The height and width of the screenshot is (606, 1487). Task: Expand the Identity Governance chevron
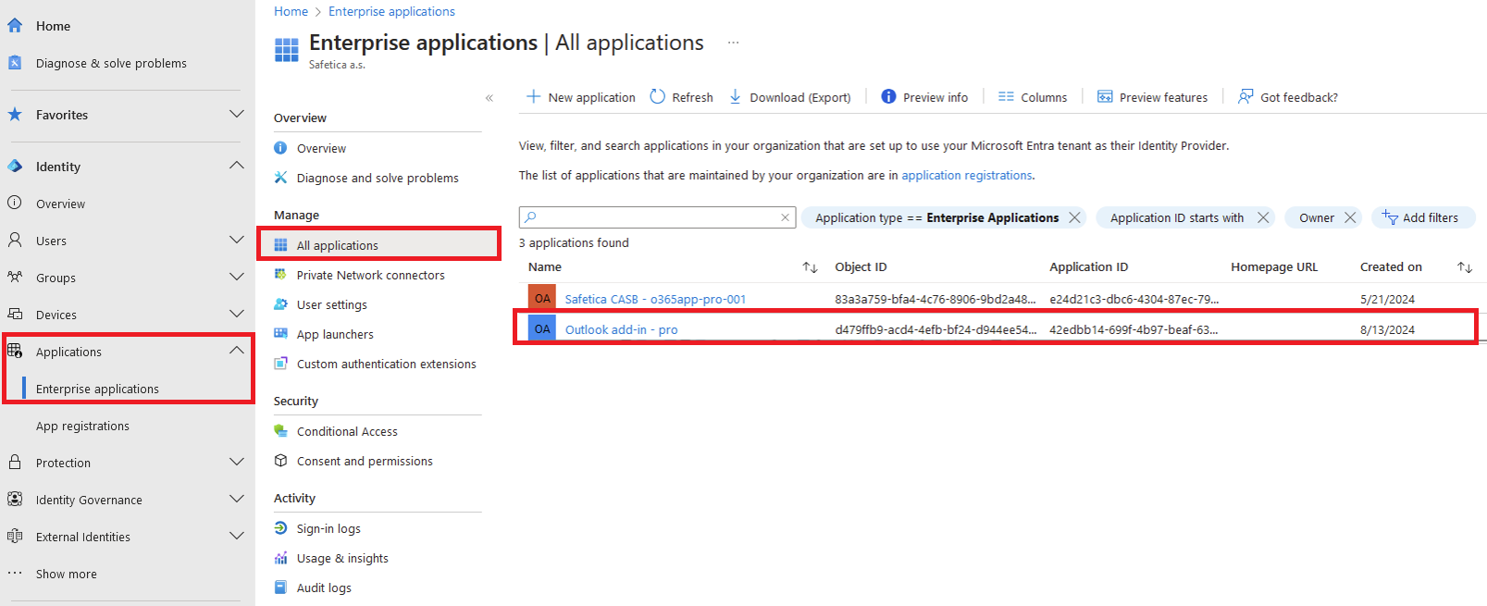tap(237, 499)
